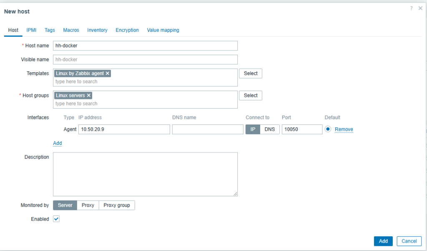Open the Tags tab
This screenshot has width=427, height=251.
[49, 30]
